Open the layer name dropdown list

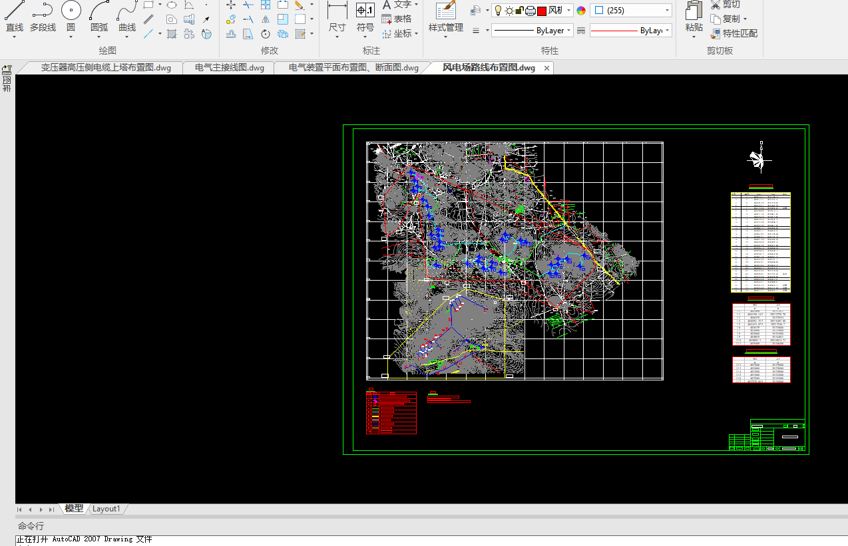click(569, 11)
